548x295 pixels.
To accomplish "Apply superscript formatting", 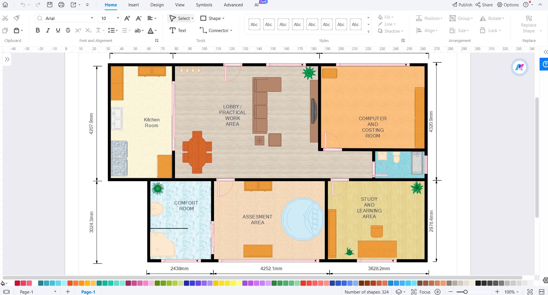I will pos(78,30).
